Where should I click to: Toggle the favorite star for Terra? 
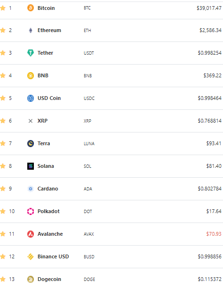(x=3, y=143)
